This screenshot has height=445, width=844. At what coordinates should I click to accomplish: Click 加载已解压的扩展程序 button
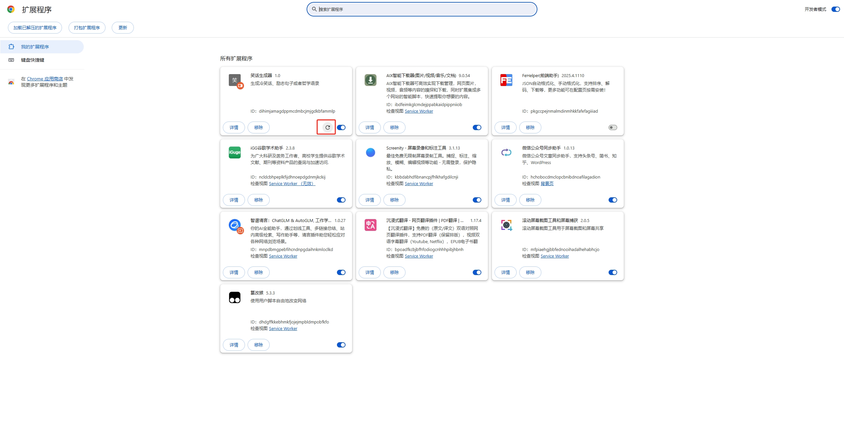click(x=35, y=28)
